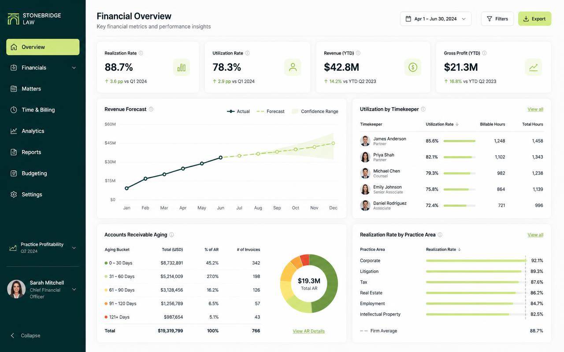This screenshot has height=352, width=564.
Task: Click James Anderson's utilization progress bar
Action: click(x=460, y=141)
